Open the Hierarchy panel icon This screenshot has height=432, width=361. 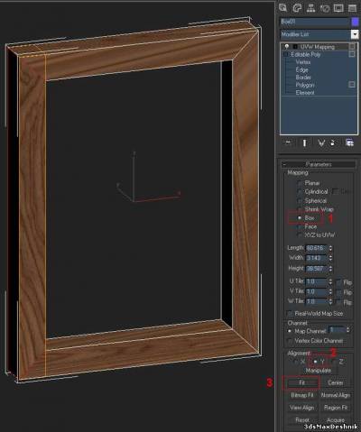point(310,8)
